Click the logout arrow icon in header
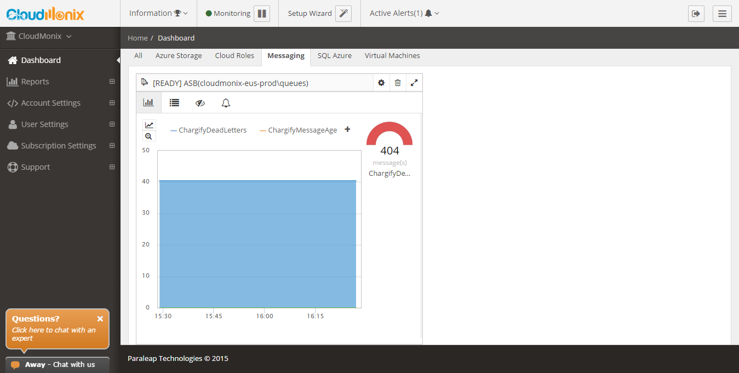 click(696, 13)
